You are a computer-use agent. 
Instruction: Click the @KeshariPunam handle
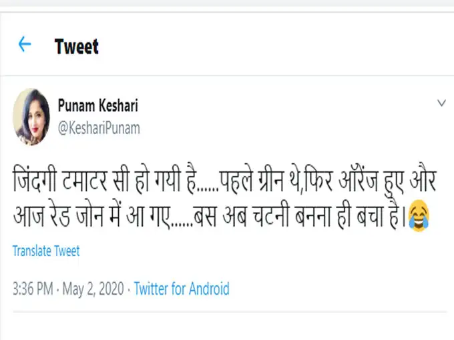click(99, 128)
